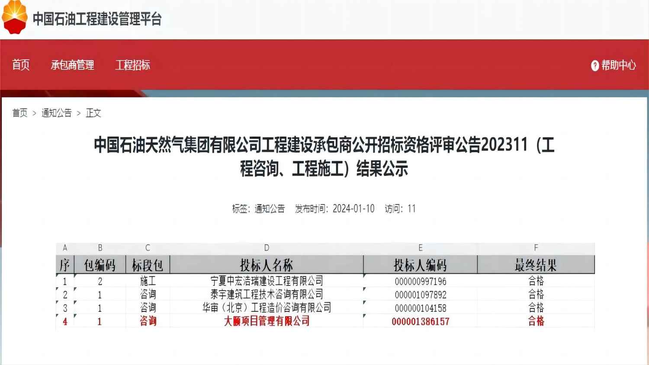Click red bidder code 000001386157

[420, 322]
